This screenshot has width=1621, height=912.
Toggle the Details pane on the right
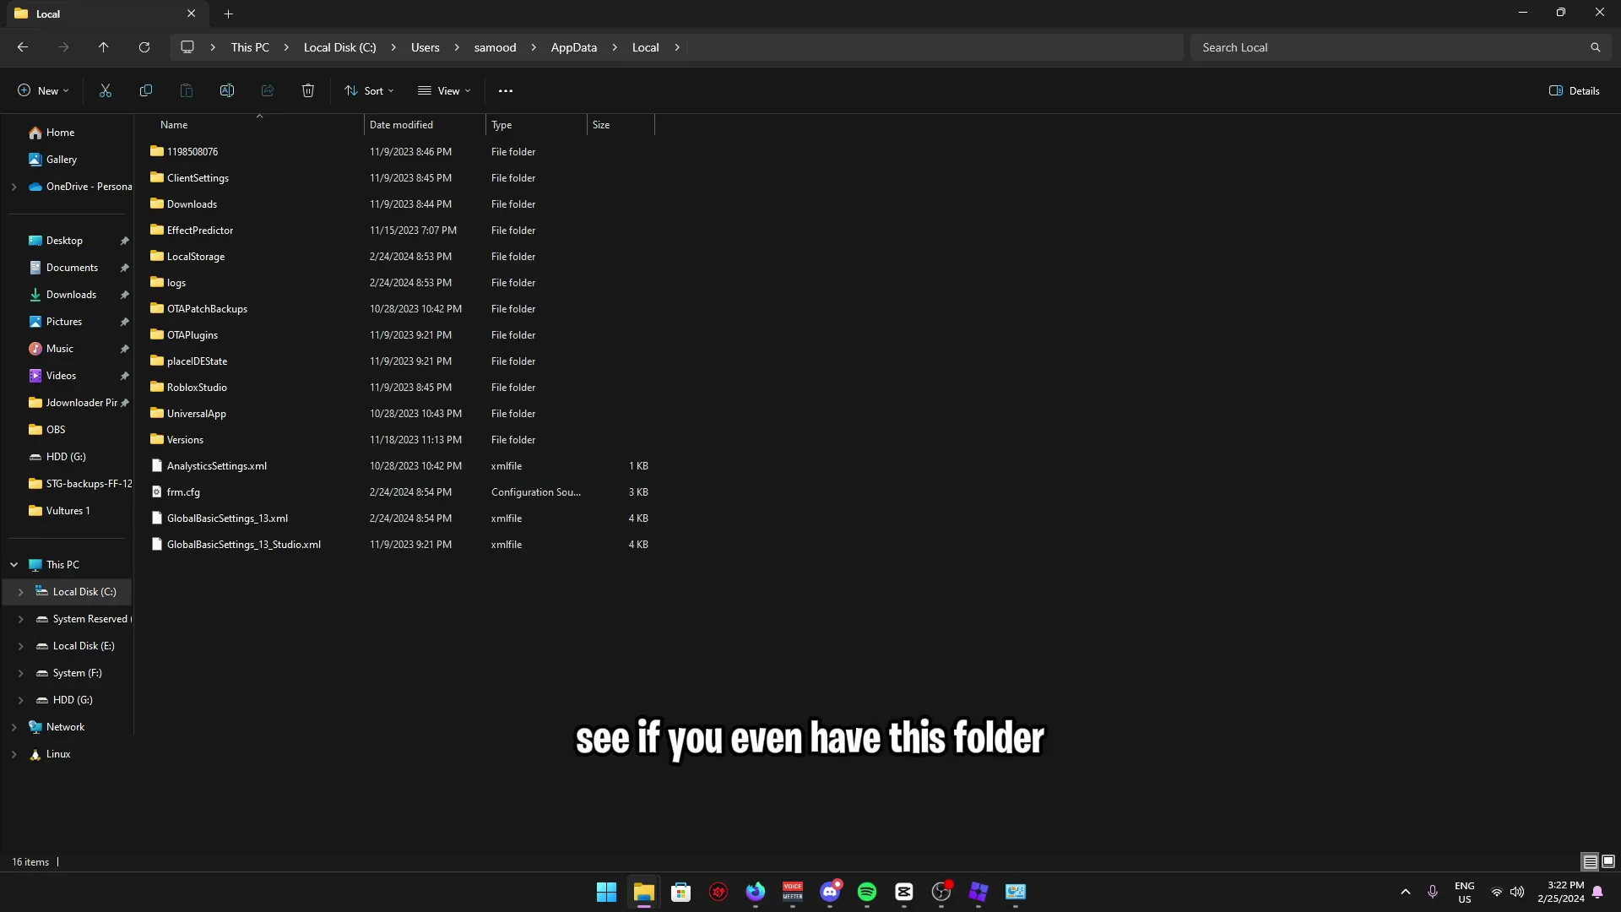click(x=1575, y=90)
